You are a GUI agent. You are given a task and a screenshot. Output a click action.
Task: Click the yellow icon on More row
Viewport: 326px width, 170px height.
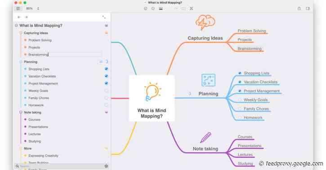coord(107,148)
